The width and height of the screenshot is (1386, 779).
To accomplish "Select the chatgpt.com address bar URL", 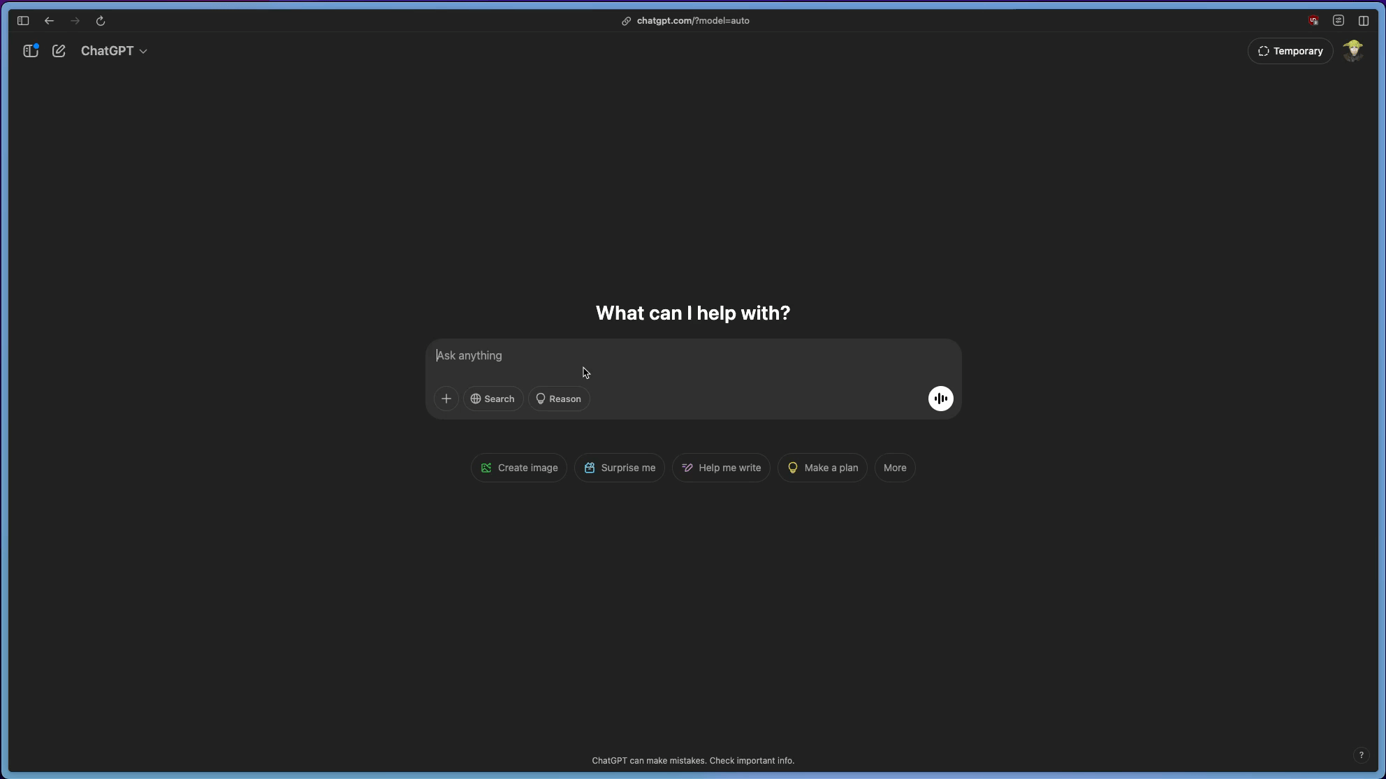I will click(x=693, y=21).
